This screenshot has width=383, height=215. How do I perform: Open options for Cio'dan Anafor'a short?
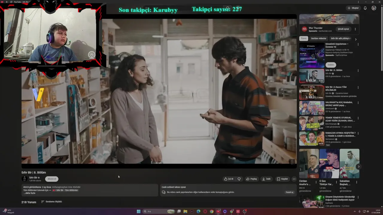316,182
